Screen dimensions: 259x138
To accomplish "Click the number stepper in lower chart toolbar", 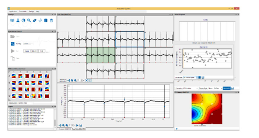I will pyautogui.click(x=72, y=125).
